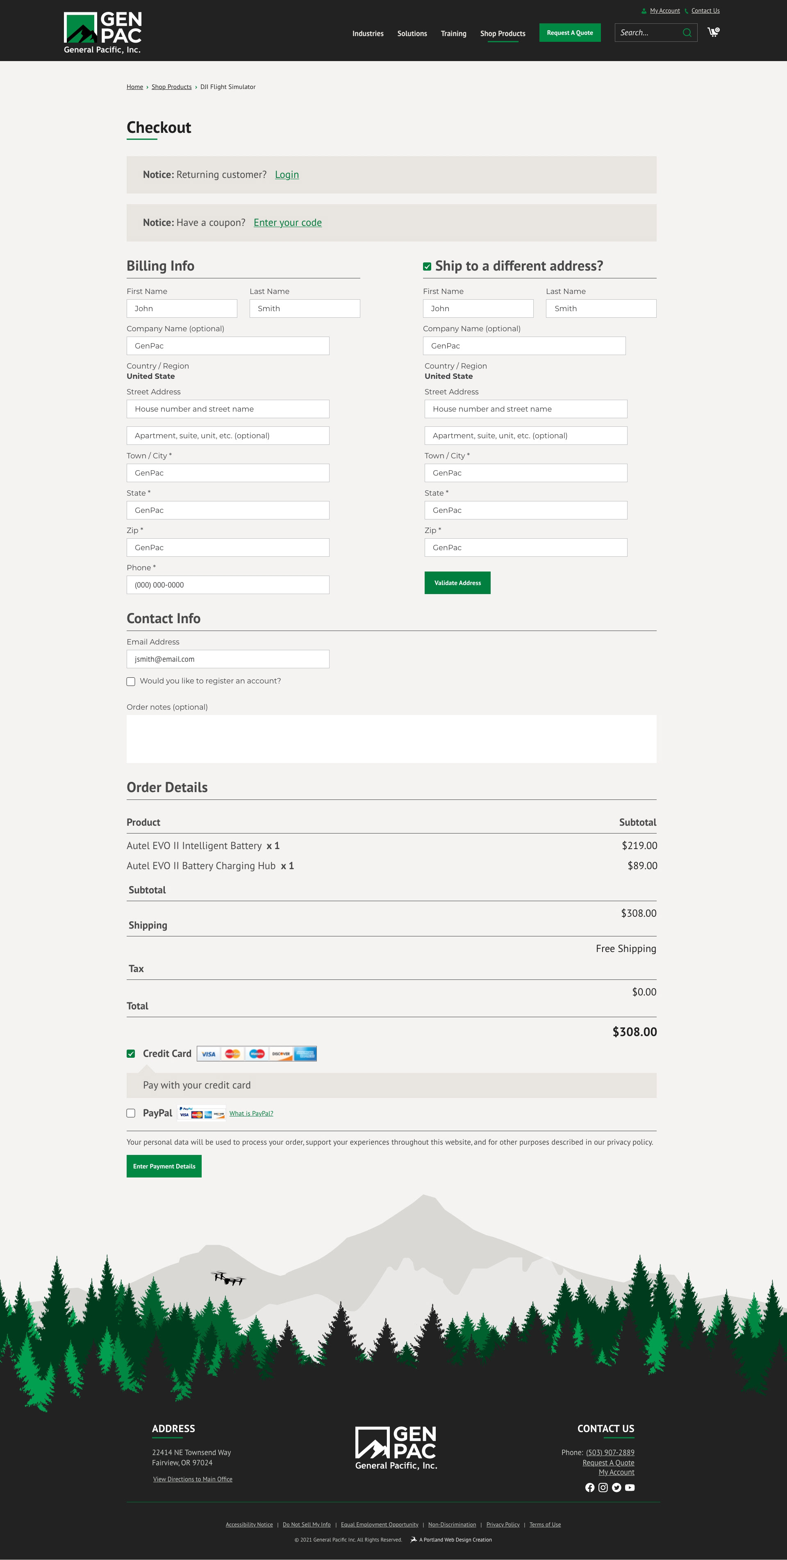Open the YouTube channel icon

630,1487
